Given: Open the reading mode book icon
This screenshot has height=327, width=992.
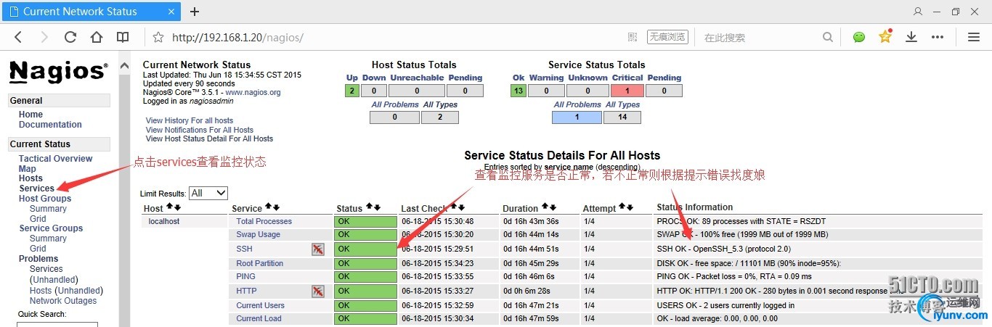Looking at the screenshot, I should (123, 37).
